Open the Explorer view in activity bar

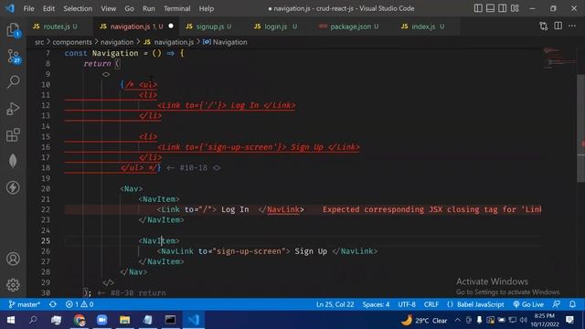[x=13, y=30]
